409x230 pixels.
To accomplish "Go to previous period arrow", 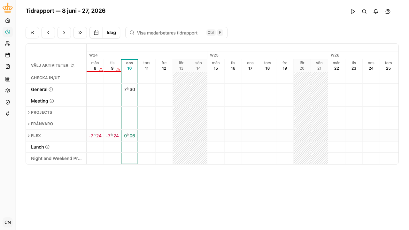I will coord(48,33).
